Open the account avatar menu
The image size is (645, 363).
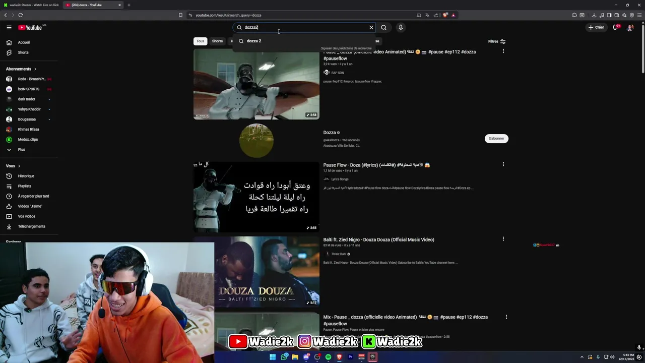tap(630, 28)
